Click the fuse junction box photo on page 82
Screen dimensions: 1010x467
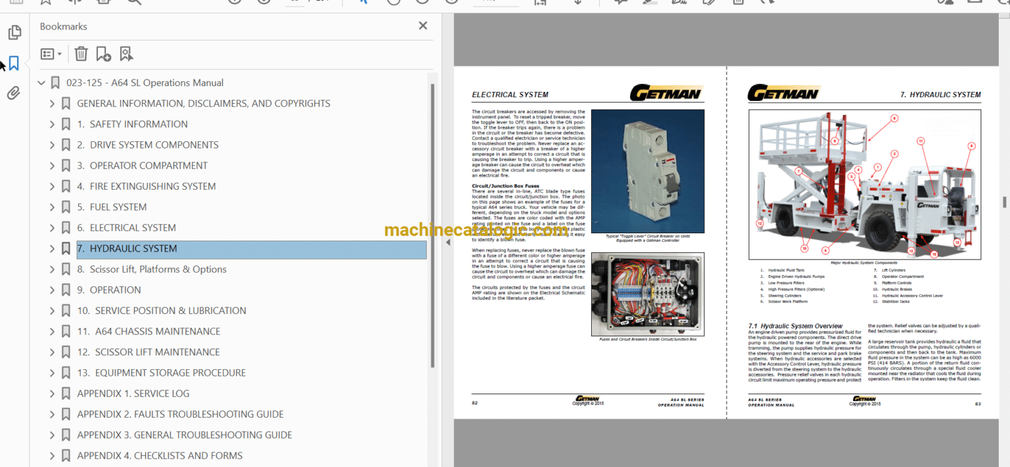point(648,294)
